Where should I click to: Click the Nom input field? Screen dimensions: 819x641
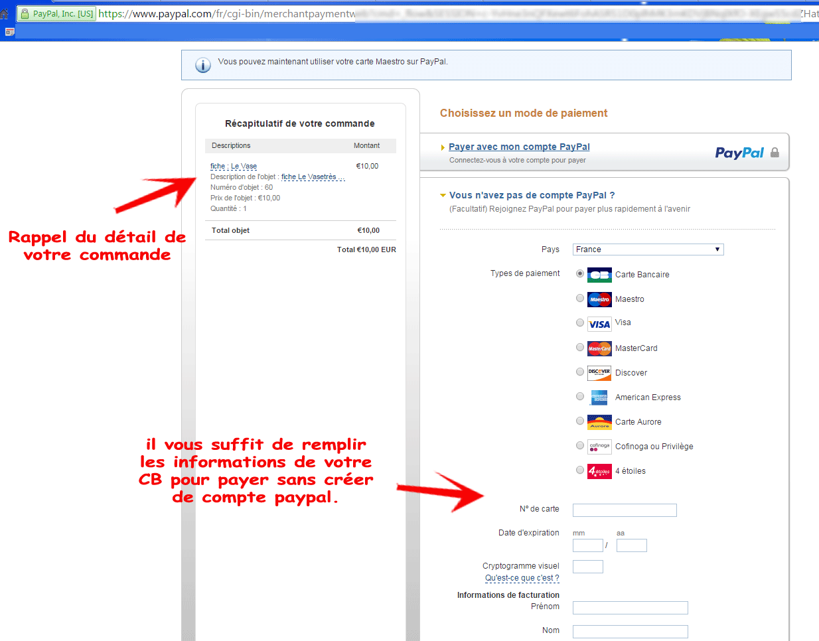coord(631,632)
